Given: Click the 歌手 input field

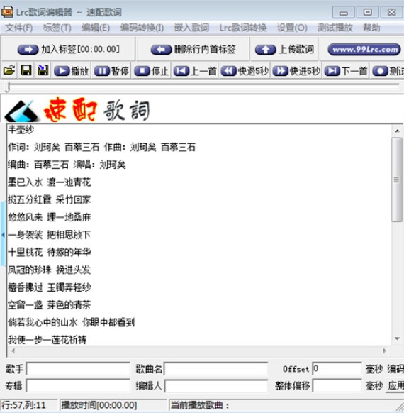Looking at the screenshot, I should (x=78, y=368).
